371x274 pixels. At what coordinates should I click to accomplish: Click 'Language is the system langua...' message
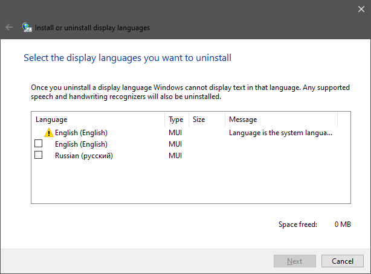[x=280, y=133]
